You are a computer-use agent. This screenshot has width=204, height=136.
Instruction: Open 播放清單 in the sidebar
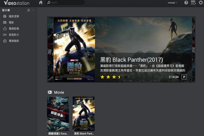[x=14, y=16]
